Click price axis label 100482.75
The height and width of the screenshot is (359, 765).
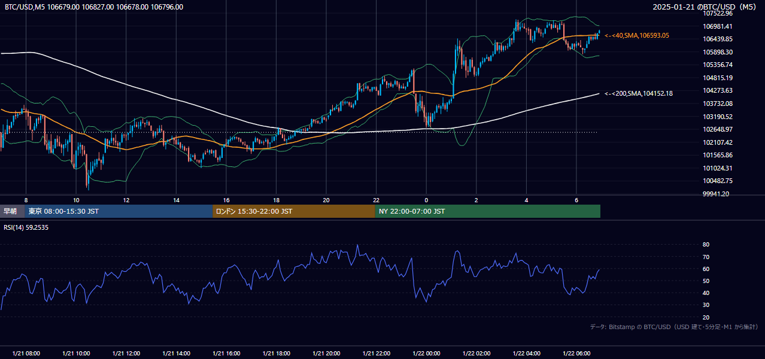(x=718, y=181)
